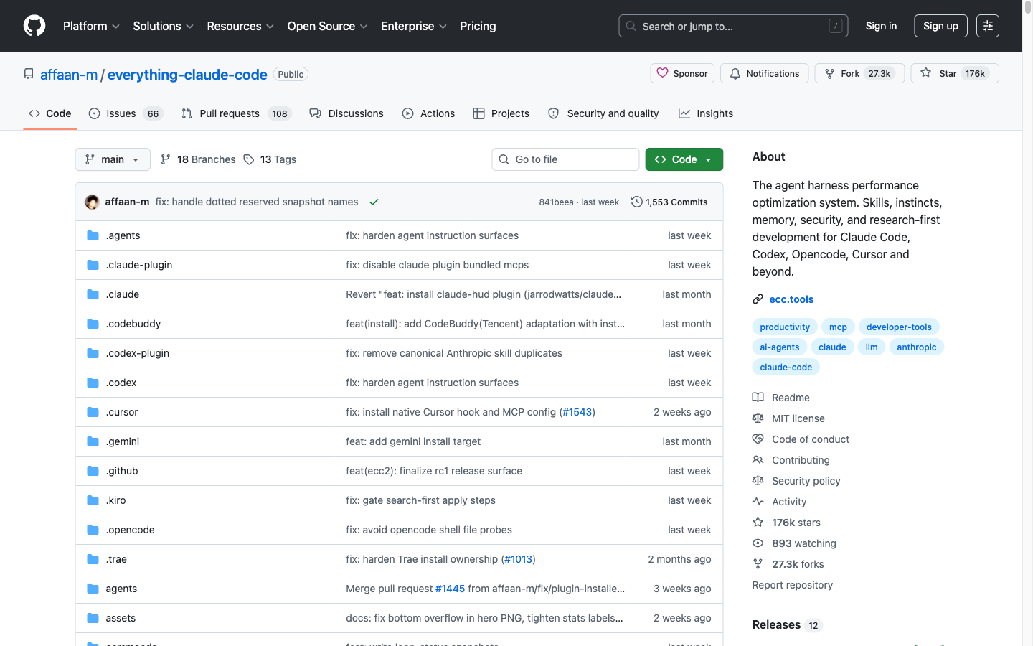Click the Go to file input

(x=565, y=159)
